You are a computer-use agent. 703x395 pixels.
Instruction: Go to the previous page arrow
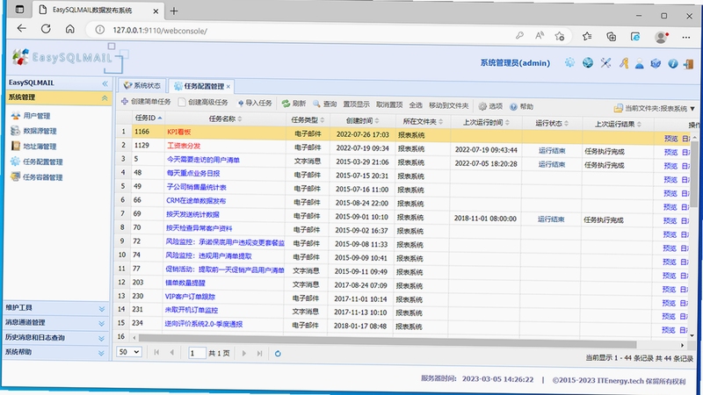point(171,353)
